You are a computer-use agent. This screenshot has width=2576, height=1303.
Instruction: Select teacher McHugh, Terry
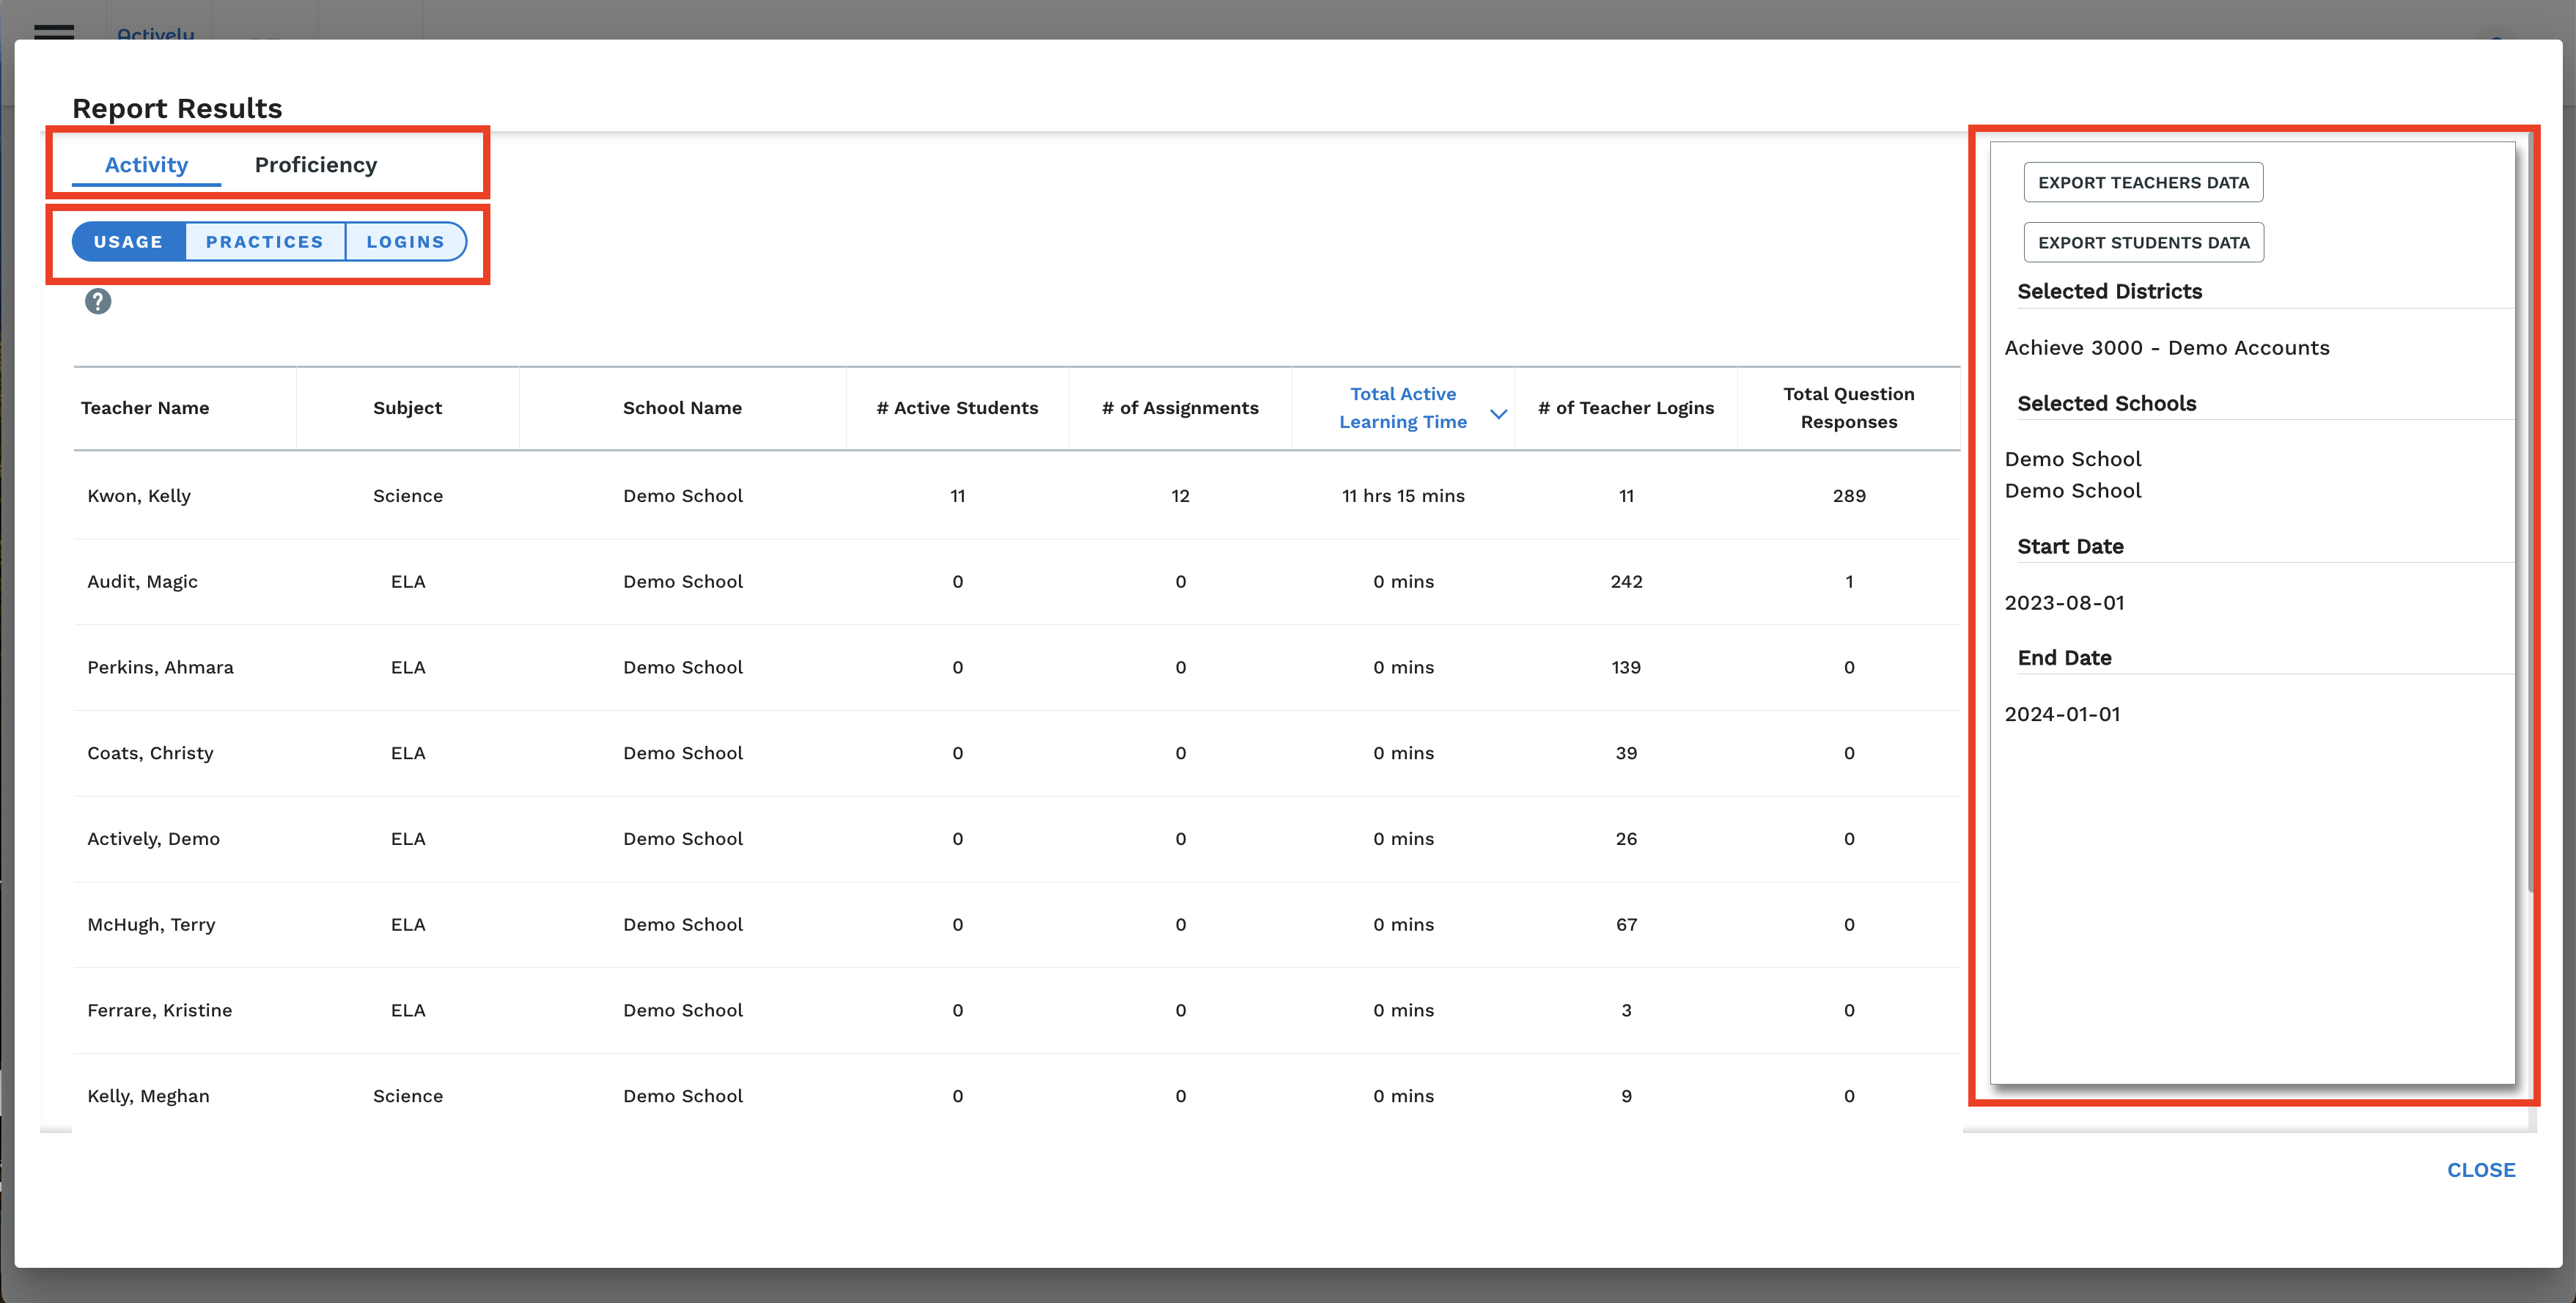pos(151,925)
